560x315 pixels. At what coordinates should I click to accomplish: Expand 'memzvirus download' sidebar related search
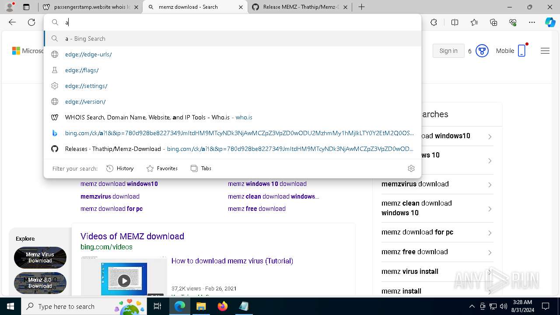click(x=437, y=184)
